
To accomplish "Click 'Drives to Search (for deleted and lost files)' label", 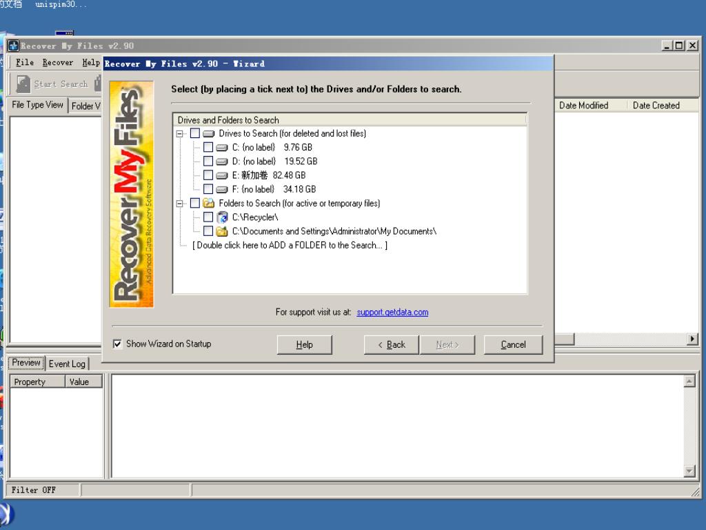I will point(292,133).
